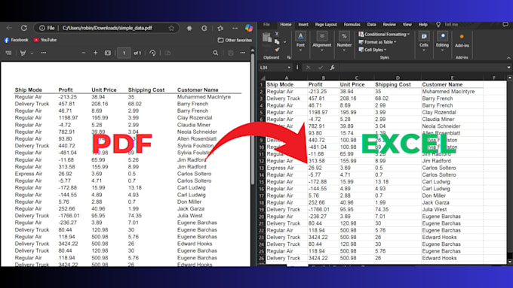
Task: Add the PDF page to favorites with the star
Action: (171, 28)
